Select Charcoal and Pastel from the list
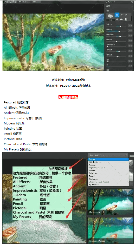136x245 pixels. (x=99, y=182)
